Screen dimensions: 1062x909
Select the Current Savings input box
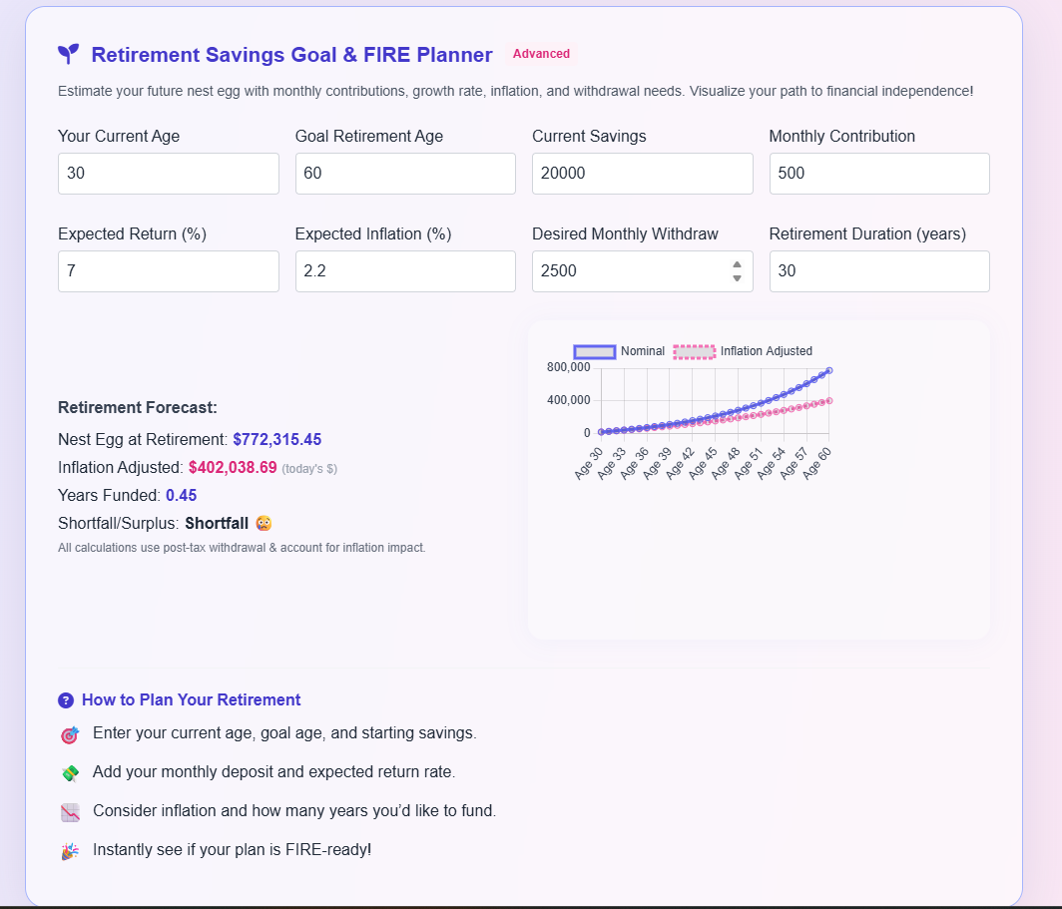tap(642, 174)
